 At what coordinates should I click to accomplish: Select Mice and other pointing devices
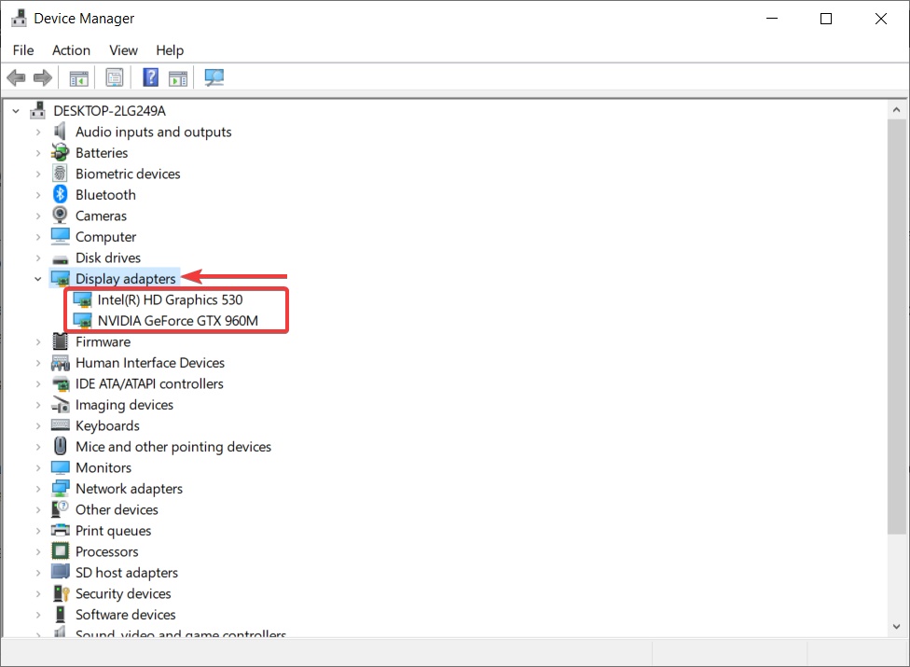[x=173, y=447]
